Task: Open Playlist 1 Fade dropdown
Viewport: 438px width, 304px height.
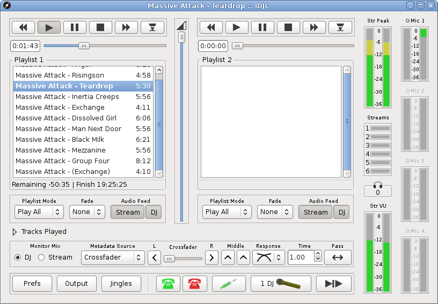Action: pos(87,212)
